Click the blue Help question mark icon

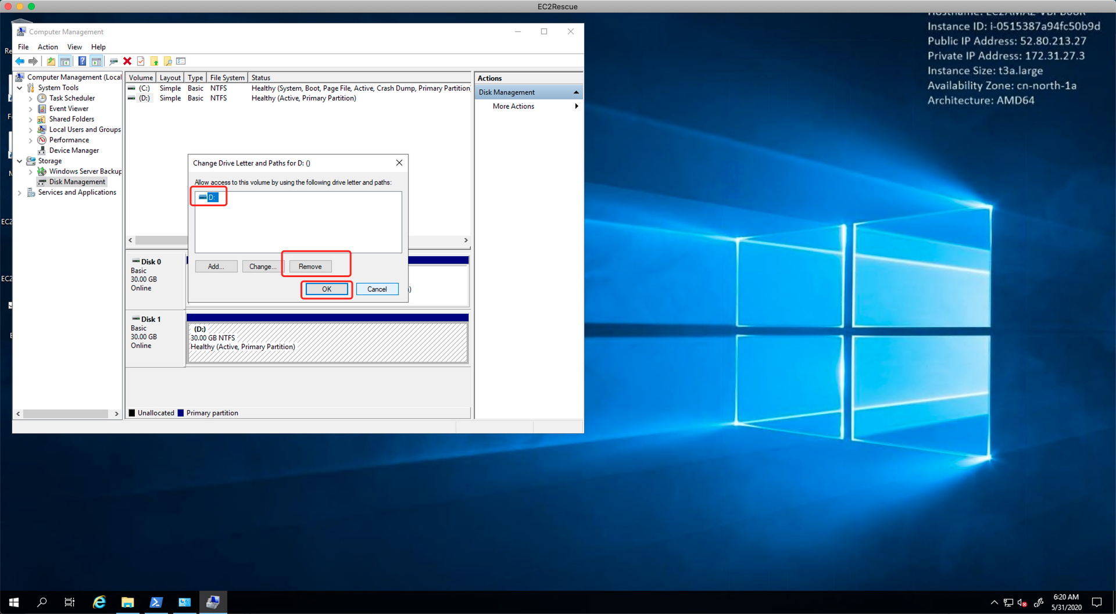[82, 61]
